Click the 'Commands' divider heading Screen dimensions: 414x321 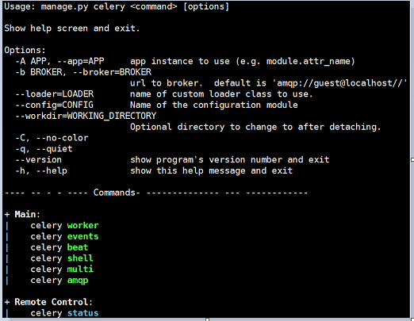point(114,193)
